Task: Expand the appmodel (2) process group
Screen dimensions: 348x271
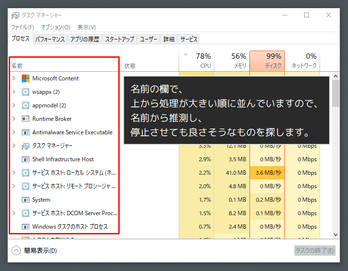Action: coord(14,105)
